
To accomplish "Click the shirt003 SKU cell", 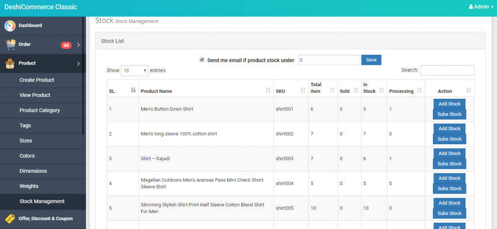I will click(x=291, y=159).
